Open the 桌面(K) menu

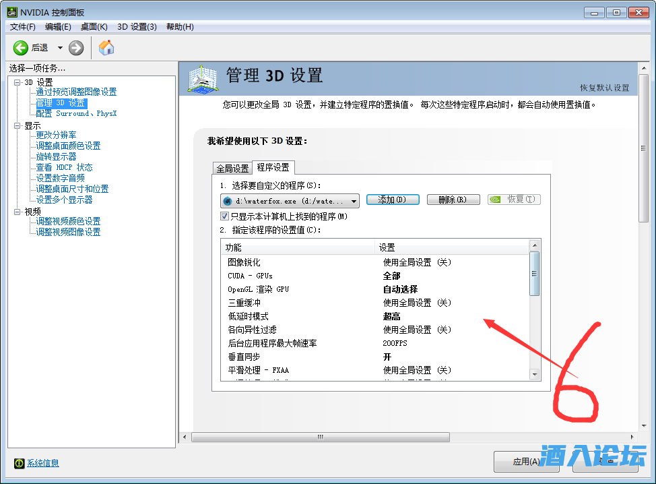[x=94, y=27]
